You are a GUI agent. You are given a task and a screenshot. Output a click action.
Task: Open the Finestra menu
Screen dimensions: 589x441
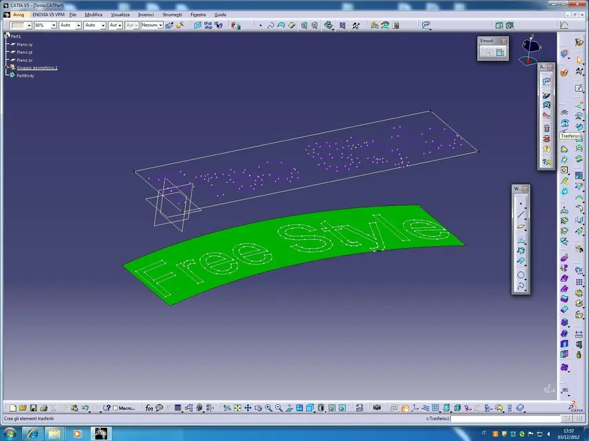click(198, 14)
